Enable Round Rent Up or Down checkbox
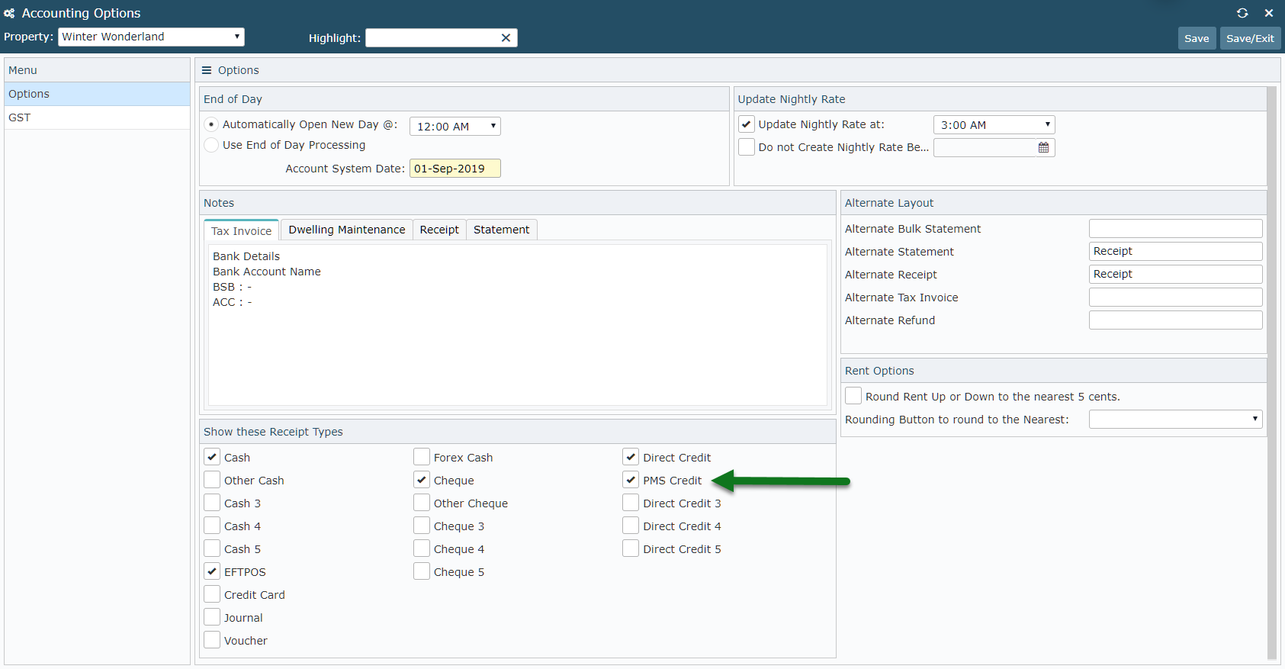 [x=853, y=397]
